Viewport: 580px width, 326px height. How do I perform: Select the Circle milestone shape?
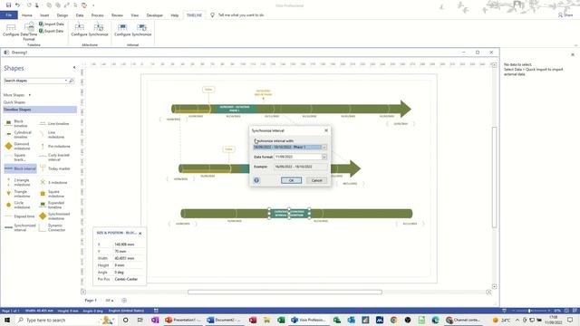(x=17, y=205)
